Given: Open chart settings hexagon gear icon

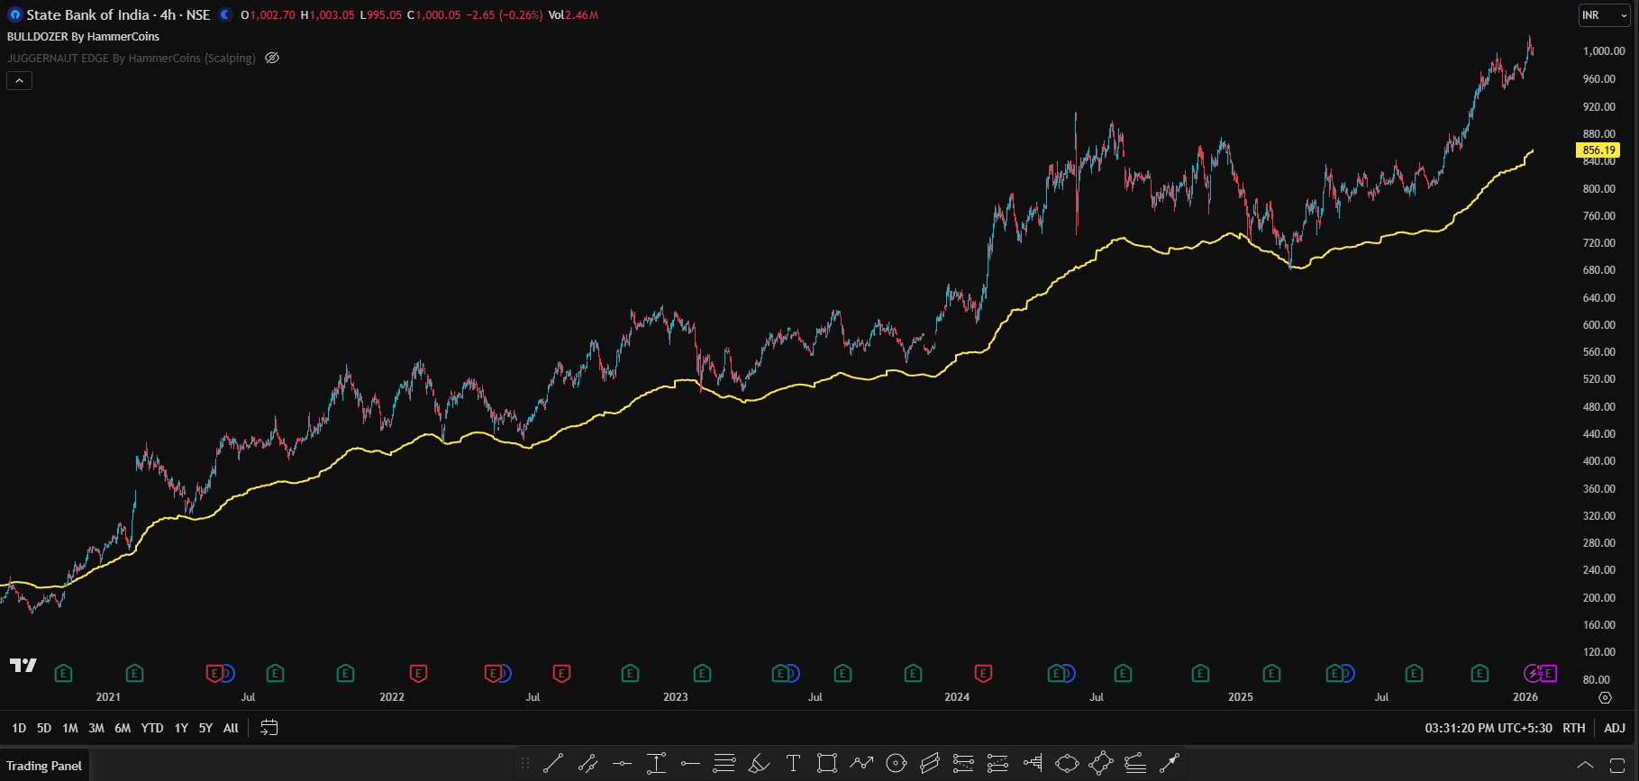Looking at the screenshot, I should pyautogui.click(x=1605, y=697).
